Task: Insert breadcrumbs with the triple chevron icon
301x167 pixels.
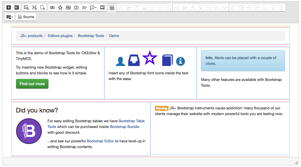Action: [84, 8]
